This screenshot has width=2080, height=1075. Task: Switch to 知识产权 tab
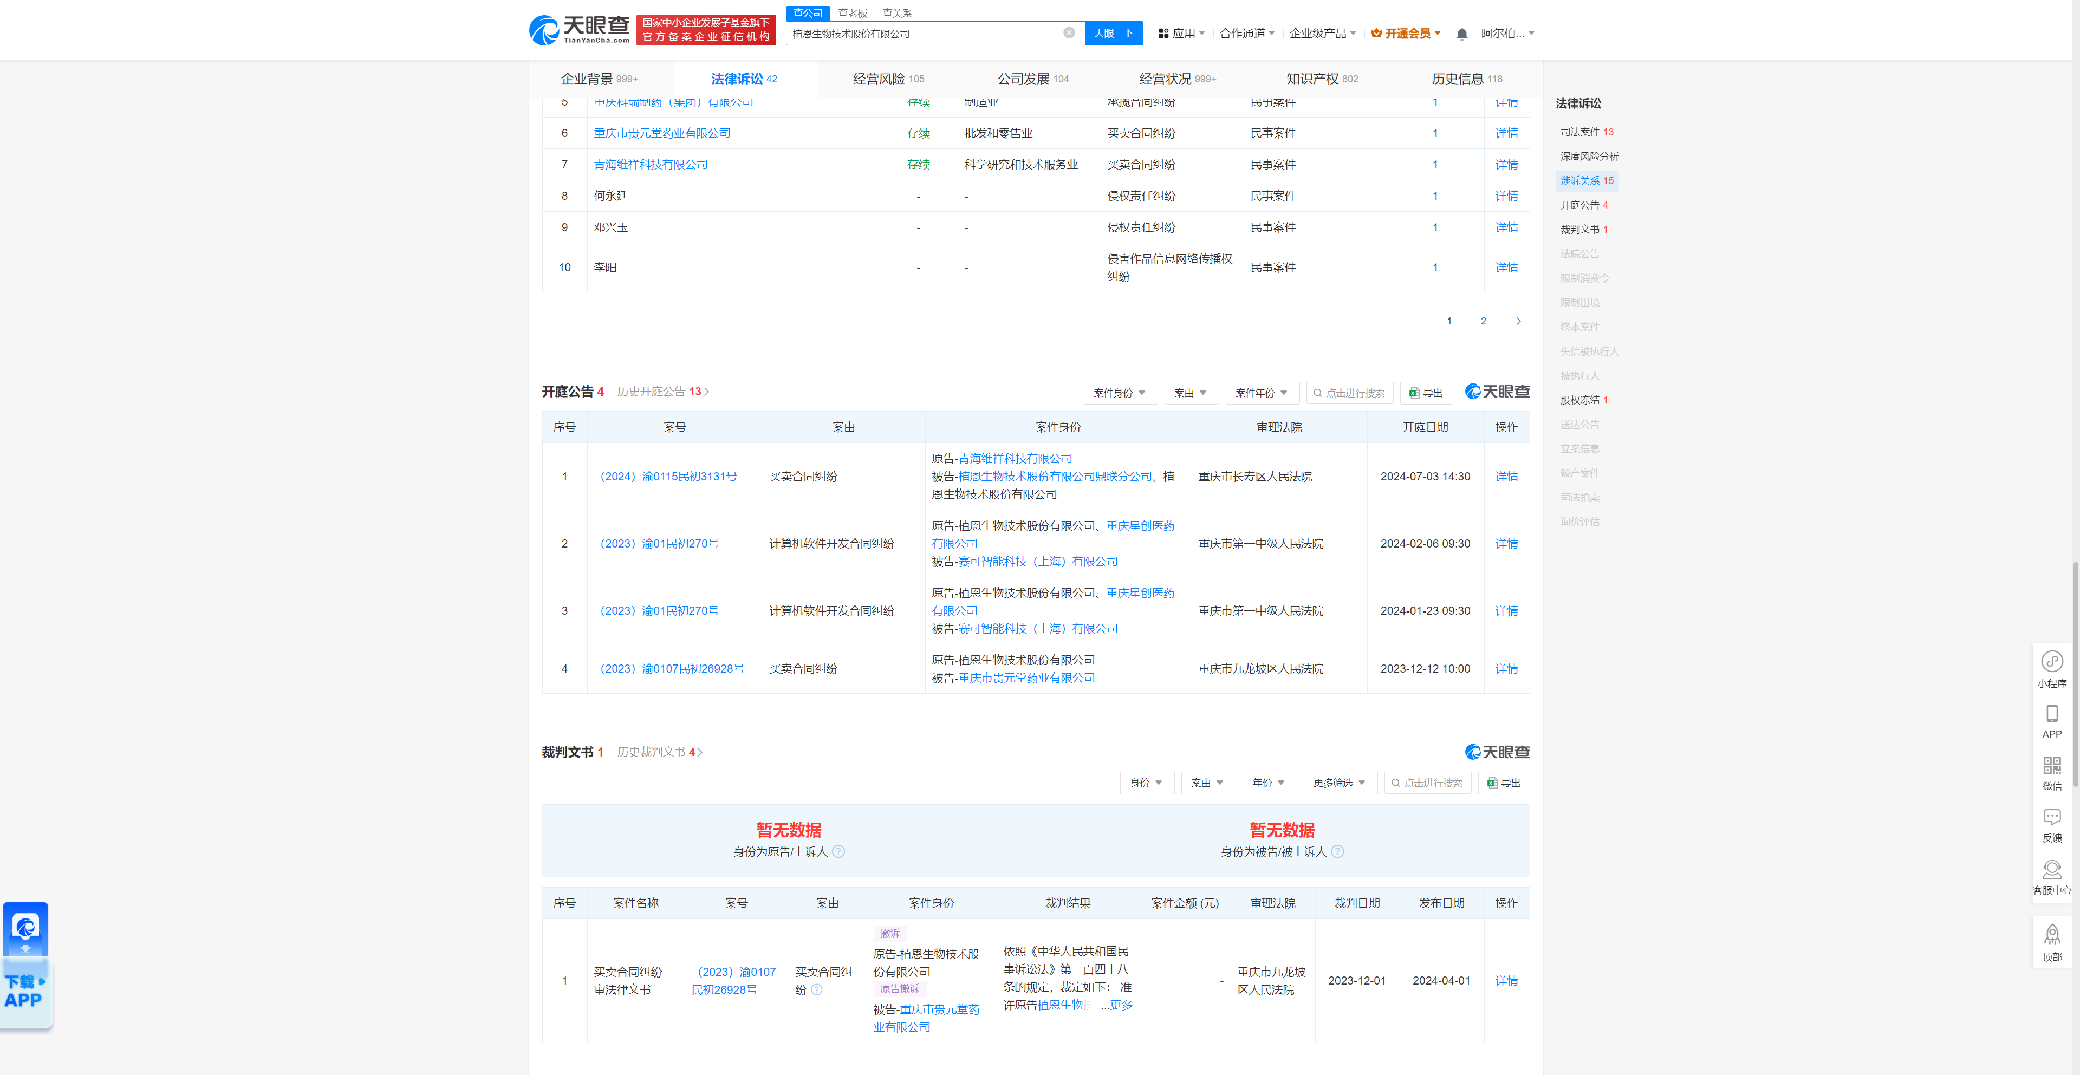tap(1322, 79)
